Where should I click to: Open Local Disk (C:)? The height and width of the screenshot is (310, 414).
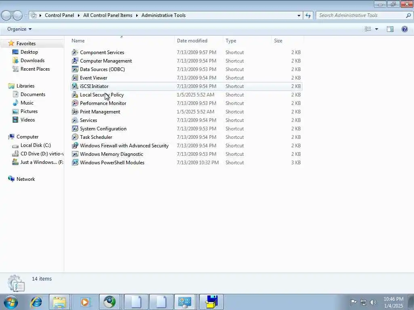(x=36, y=145)
